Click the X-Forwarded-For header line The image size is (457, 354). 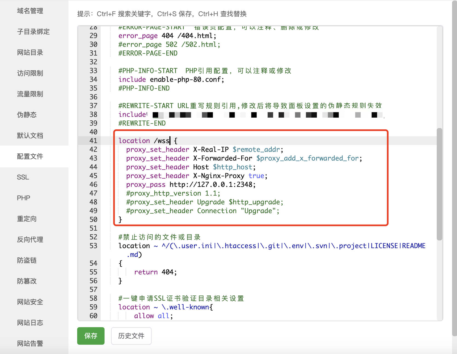click(x=244, y=158)
